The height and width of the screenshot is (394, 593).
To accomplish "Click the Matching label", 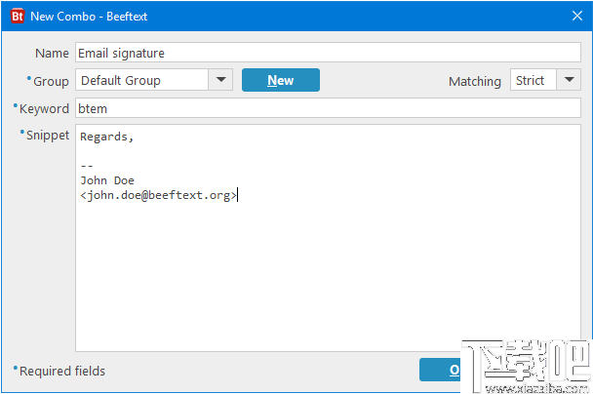I will [x=475, y=81].
